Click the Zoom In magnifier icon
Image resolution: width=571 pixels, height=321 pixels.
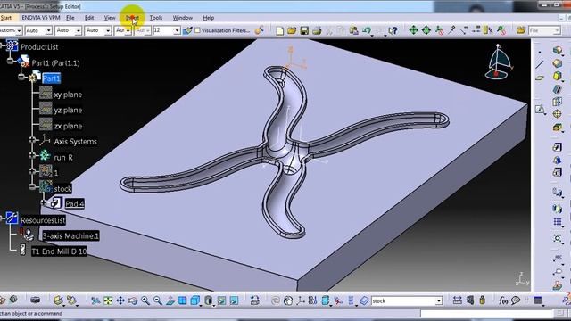[145, 300]
